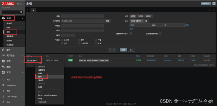Viewport: 217px width, 106px height.
Task: Choose 仪表盘 in host context menu
Action: pos(49,80)
